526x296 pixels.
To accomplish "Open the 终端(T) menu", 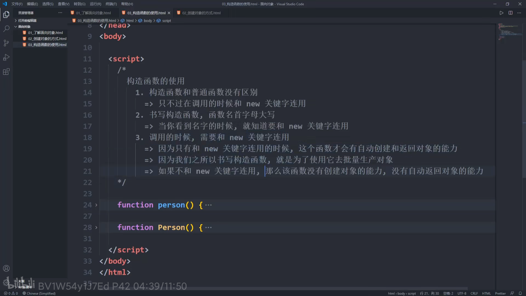I will pyautogui.click(x=111, y=4).
